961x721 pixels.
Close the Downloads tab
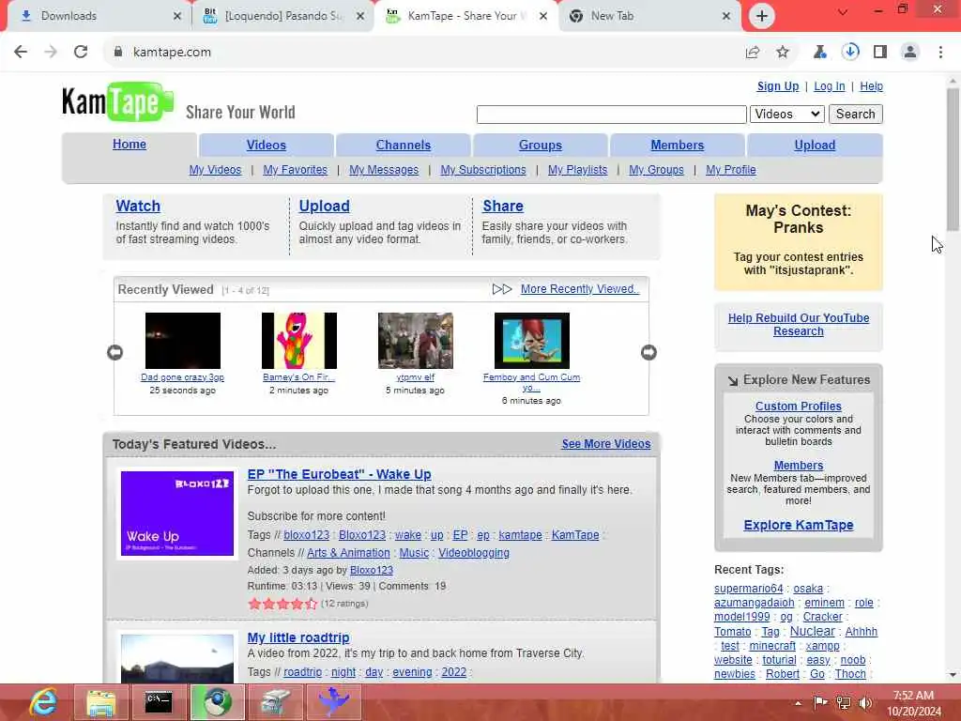[x=177, y=16]
